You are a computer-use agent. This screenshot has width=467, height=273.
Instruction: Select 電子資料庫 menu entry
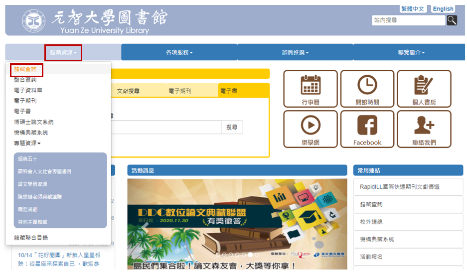pos(28,90)
